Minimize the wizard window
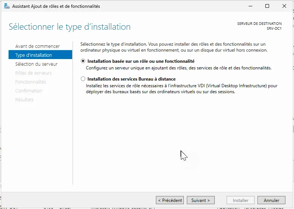 point(250,6)
